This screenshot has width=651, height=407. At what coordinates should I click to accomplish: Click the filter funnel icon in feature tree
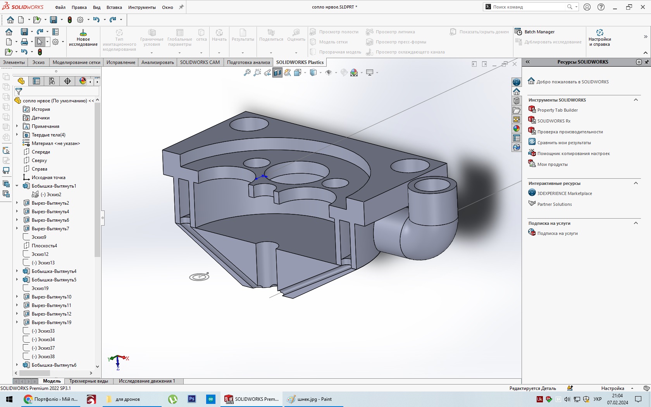19,91
